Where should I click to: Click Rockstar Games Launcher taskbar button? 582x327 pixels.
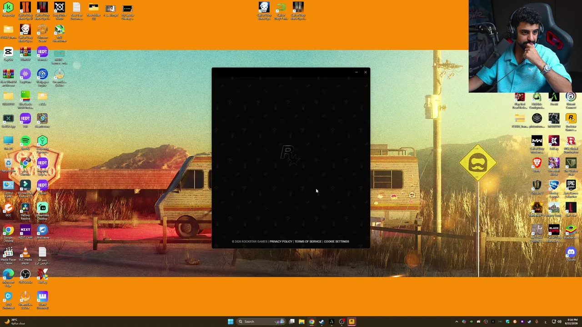click(x=351, y=322)
